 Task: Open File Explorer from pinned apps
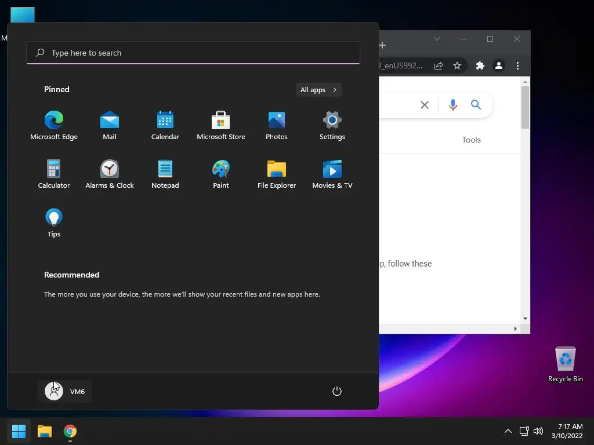277,174
